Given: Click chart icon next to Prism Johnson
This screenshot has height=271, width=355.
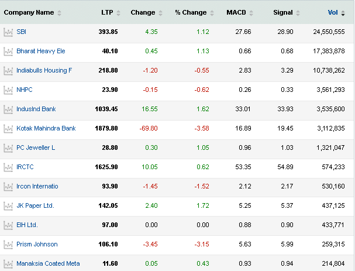Looking at the screenshot, I should 8,245.
